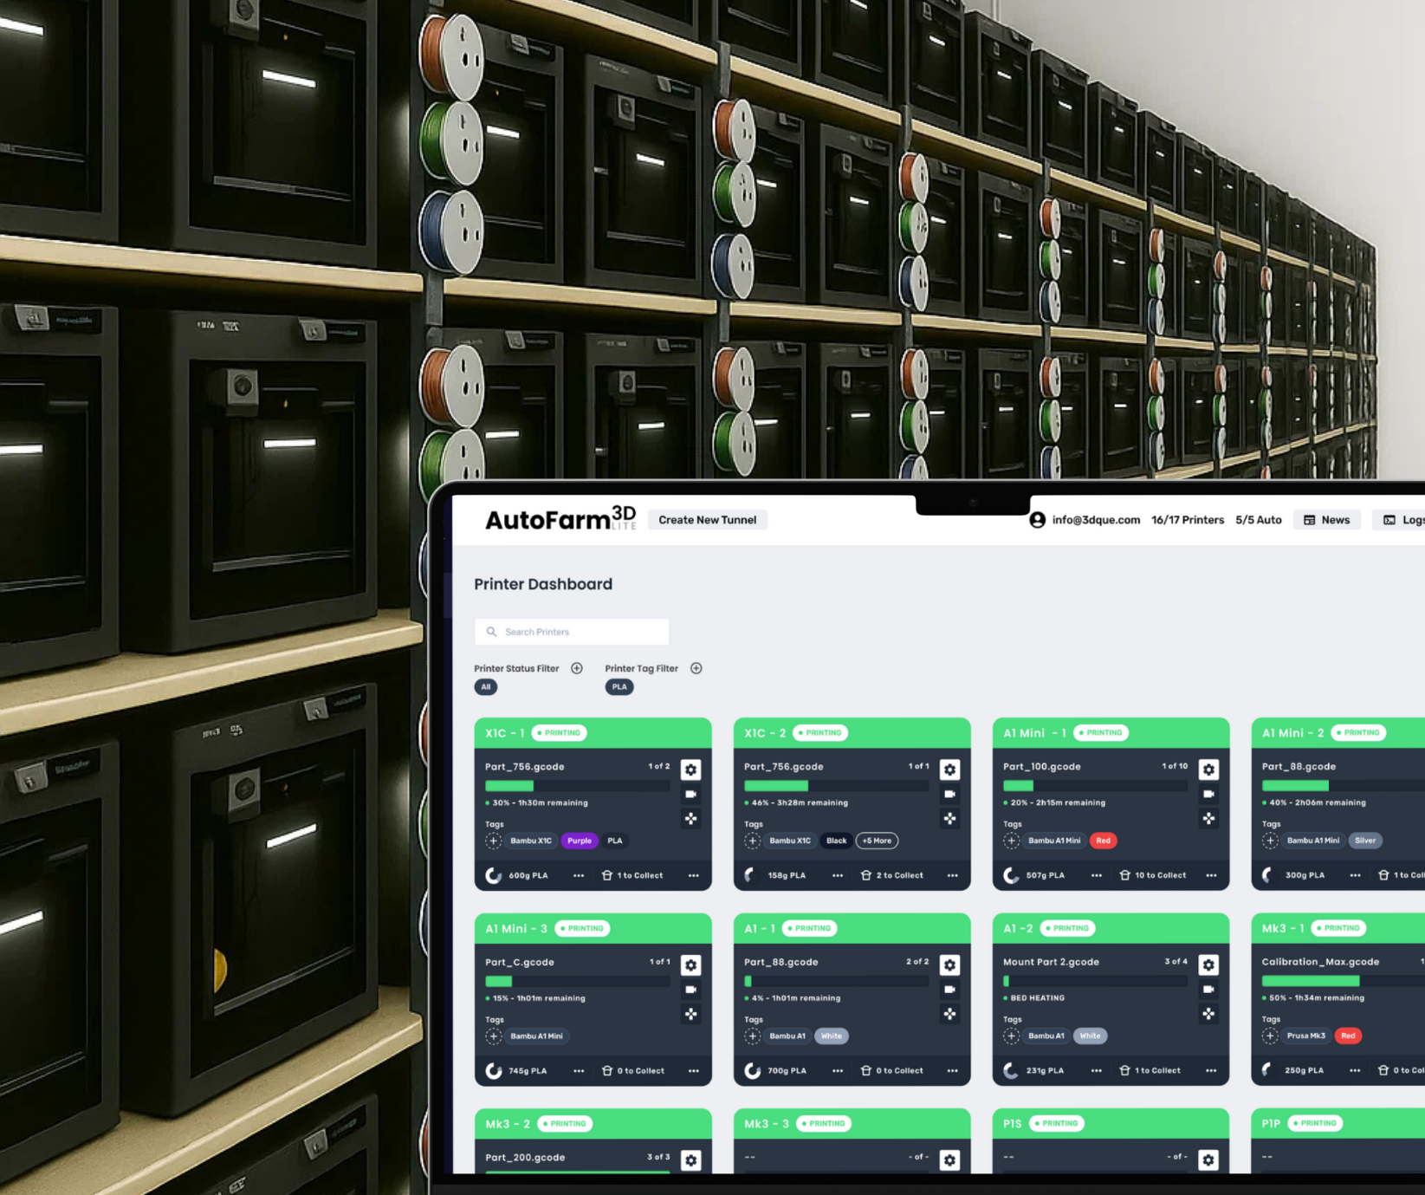
Task: Click the 5/5 Auto counter
Action: point(1258,520)
